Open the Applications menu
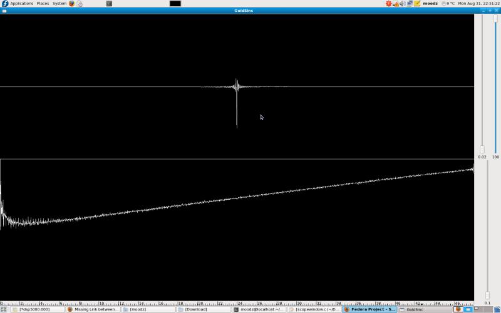The height and width of the screenshot is (313, 501). [21, 3]
